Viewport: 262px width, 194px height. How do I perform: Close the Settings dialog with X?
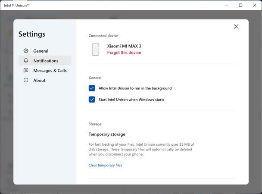(x=236, y=26)
